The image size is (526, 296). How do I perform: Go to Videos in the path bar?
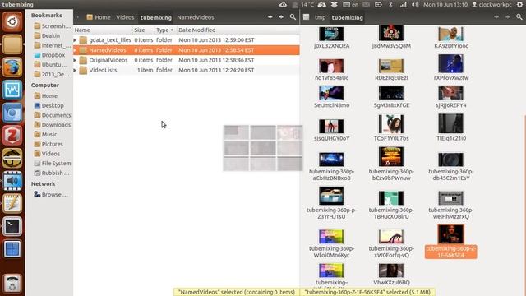click(x=125, y=17)
